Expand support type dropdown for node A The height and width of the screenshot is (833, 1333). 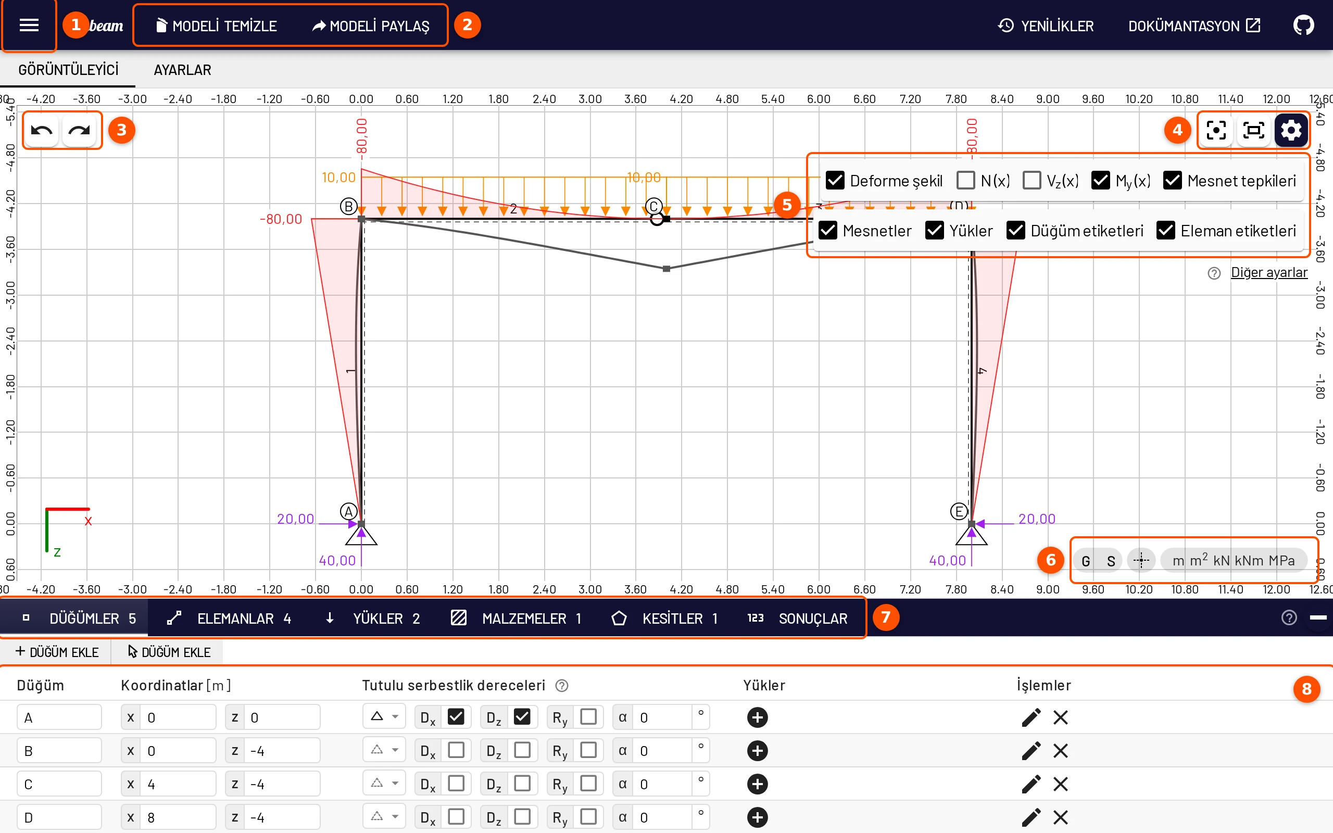384,717
